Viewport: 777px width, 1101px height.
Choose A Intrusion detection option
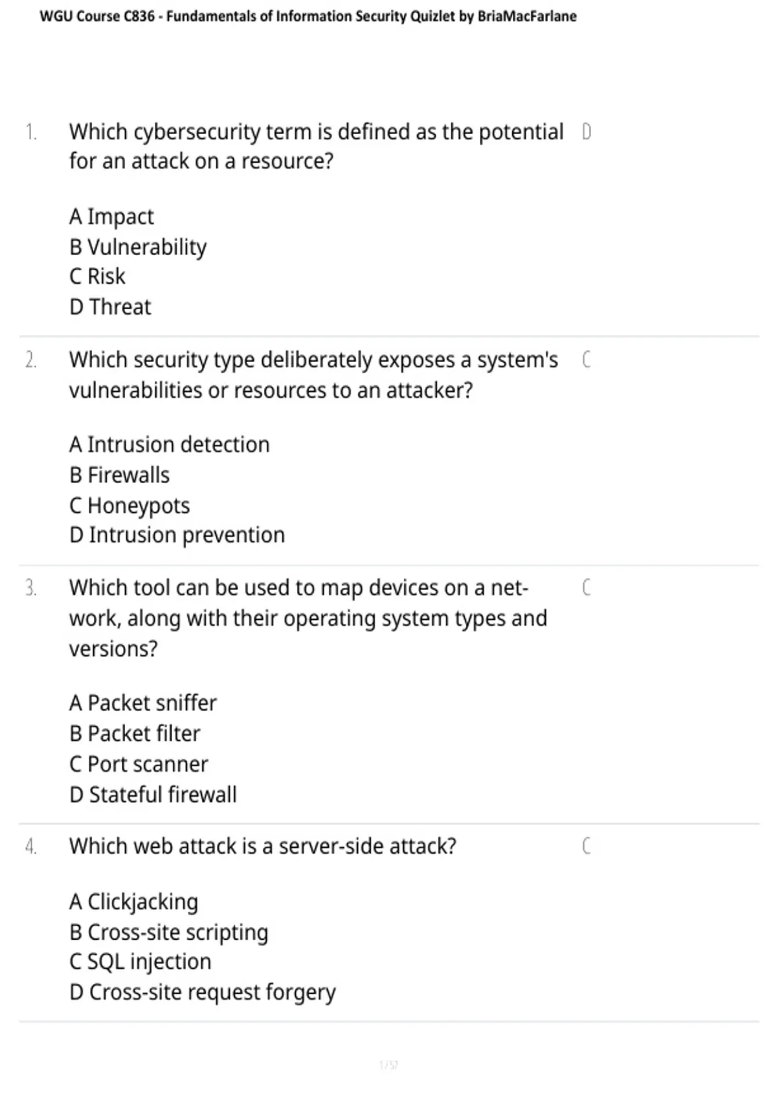click(170, 445)
